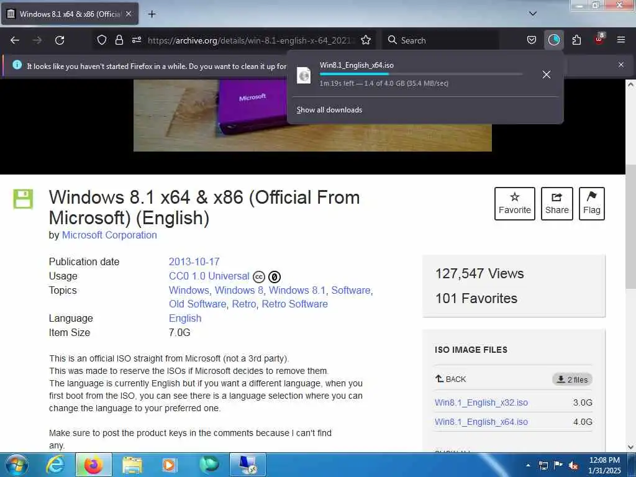Bookmark this page with the star
The height and width of the screenshot is (477, 636).
pyautogui.click(x=366, y=40)
